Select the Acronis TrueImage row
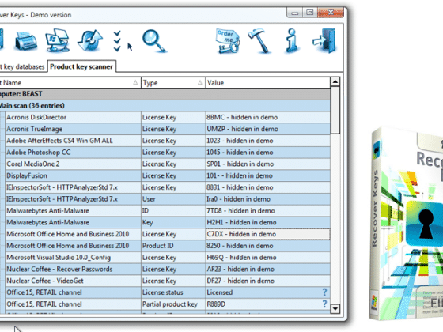 pos(168,129)
